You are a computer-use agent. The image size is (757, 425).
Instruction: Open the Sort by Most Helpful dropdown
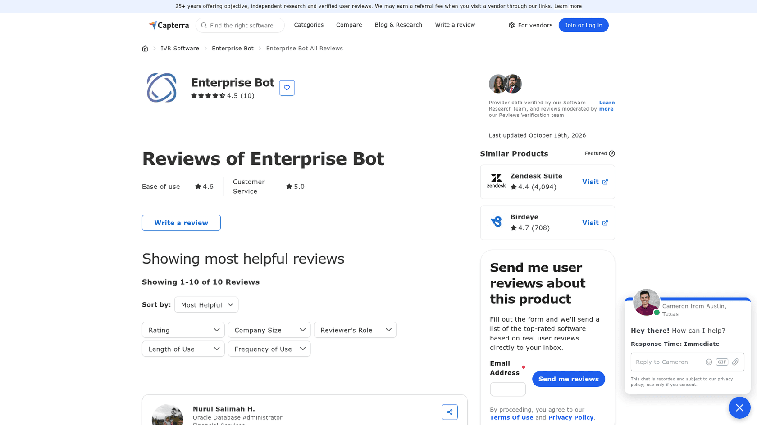click(206, 305)
